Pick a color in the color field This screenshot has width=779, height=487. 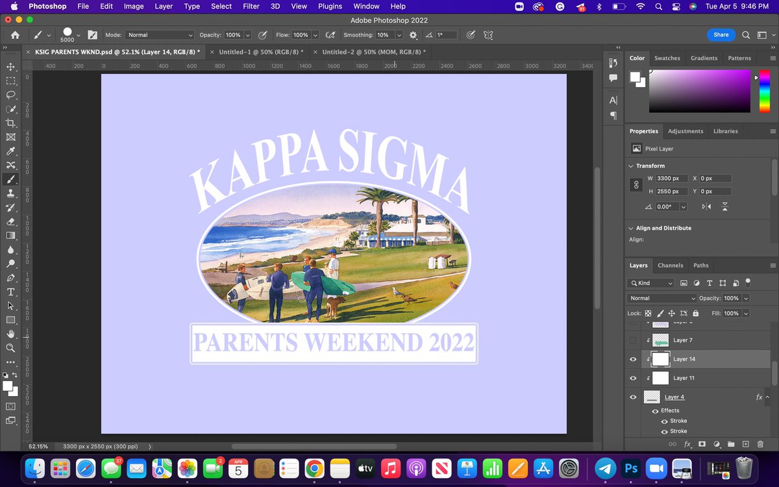(x=700, y=92)
